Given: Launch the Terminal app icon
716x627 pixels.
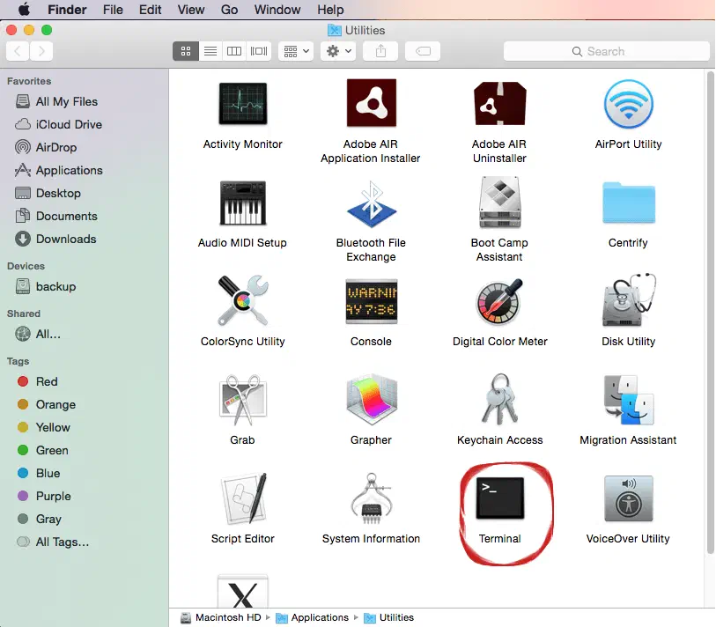Looking at the screenshot, I should pyautogui.click(x=499, y=498).
